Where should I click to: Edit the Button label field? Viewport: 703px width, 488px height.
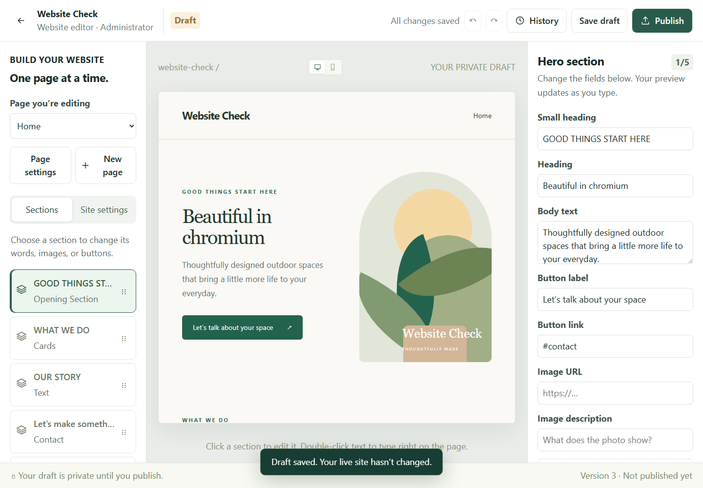point(615,300)
